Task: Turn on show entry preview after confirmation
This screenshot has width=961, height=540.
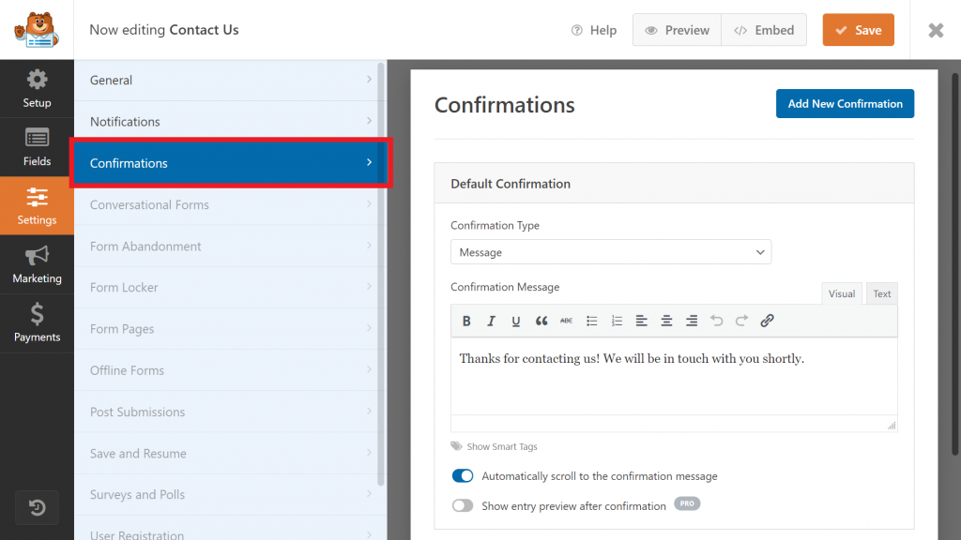Action: (463, 504)
